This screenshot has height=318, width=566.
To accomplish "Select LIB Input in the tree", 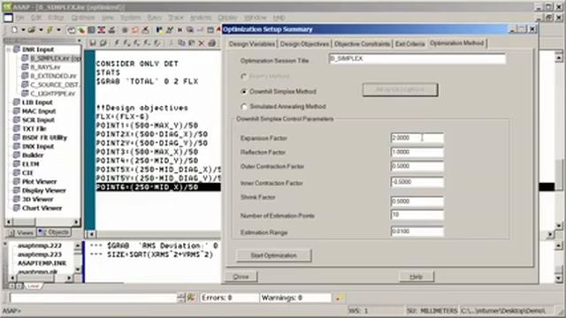I will (37, 102).
